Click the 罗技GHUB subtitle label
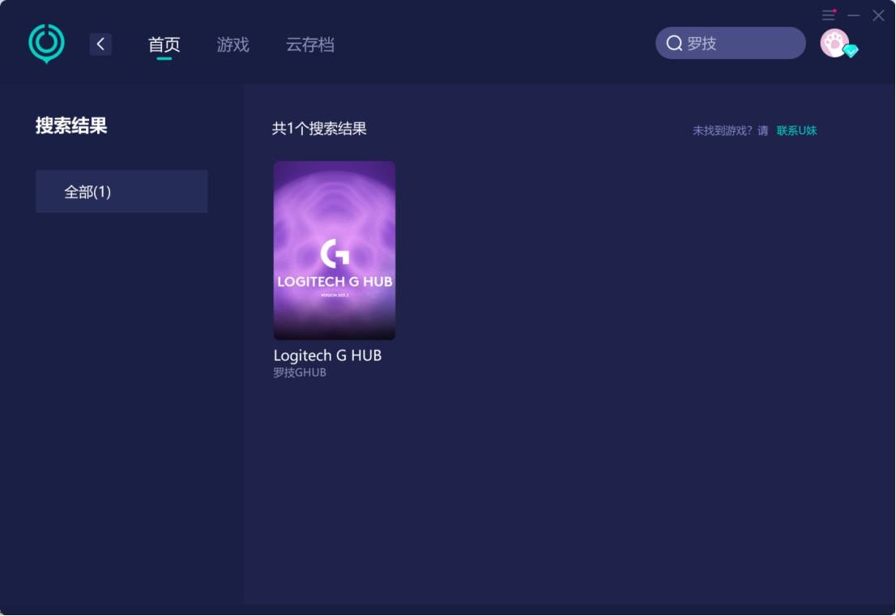896x616 pixels. (300, 373)
